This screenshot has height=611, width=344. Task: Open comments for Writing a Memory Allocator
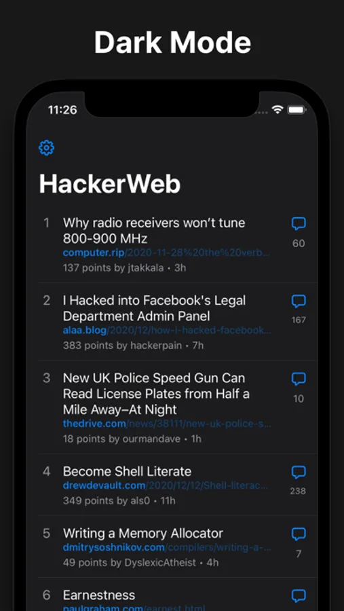click(x=299, y=534)
